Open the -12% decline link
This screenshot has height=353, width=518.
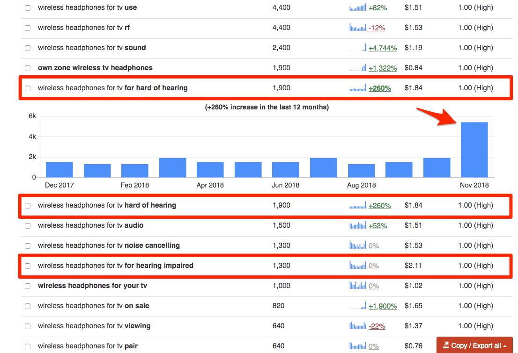(377, 28)
